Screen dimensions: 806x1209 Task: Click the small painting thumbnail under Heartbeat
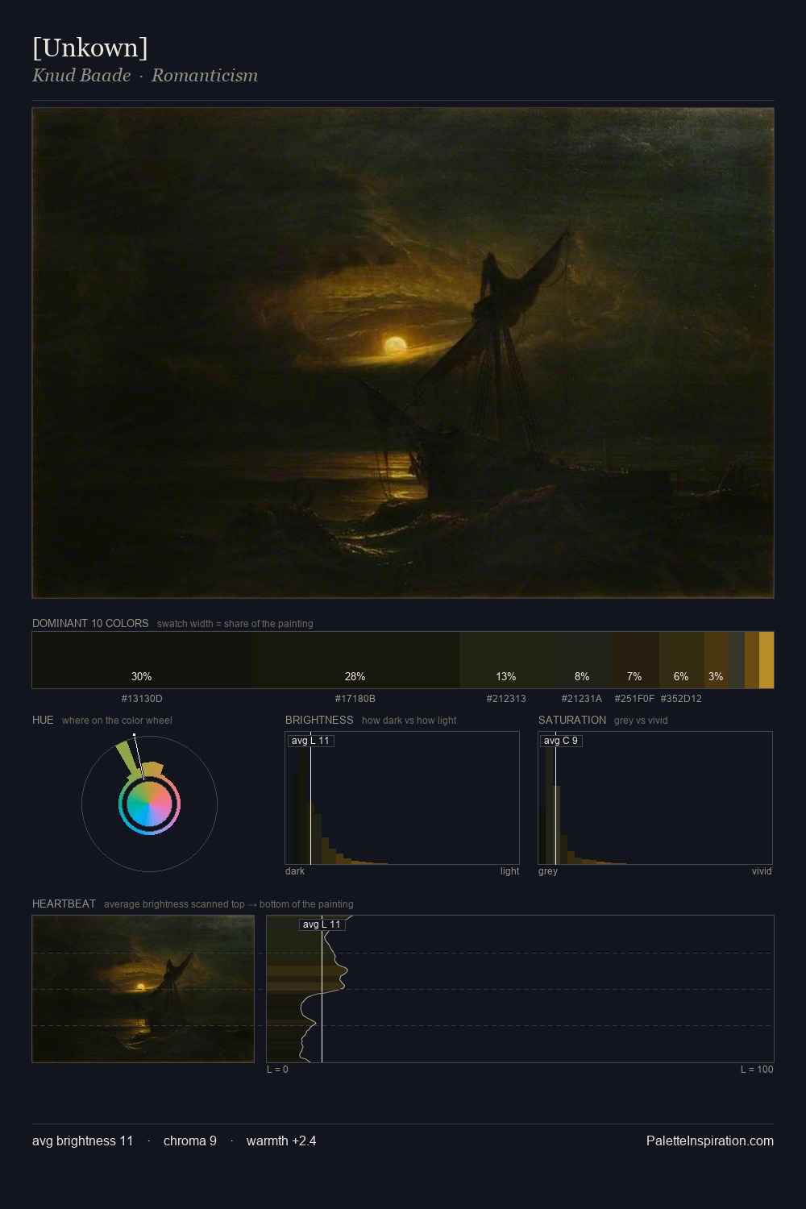pyautogui.click(x=143, y=989)
